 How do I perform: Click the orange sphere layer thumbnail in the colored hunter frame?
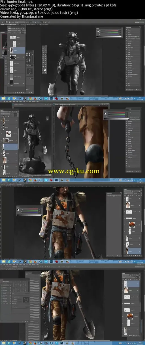point(132,225)
